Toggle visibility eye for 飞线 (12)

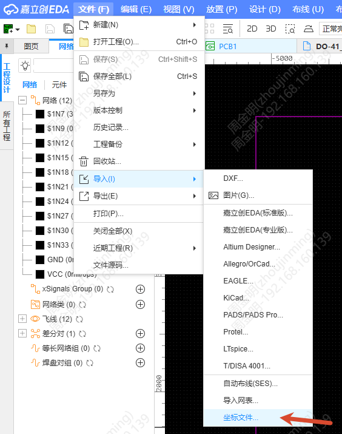[x=35, y=319]
